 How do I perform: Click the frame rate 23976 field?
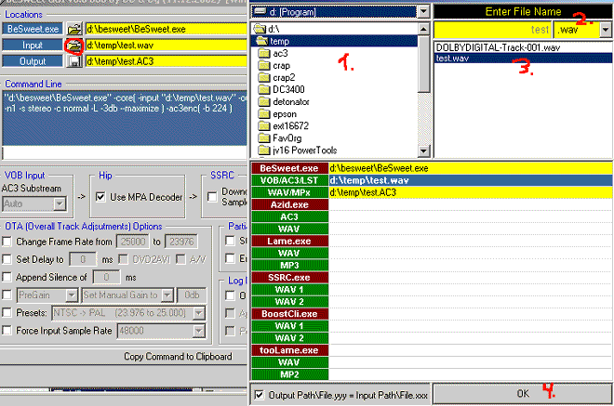coord(181,242)
